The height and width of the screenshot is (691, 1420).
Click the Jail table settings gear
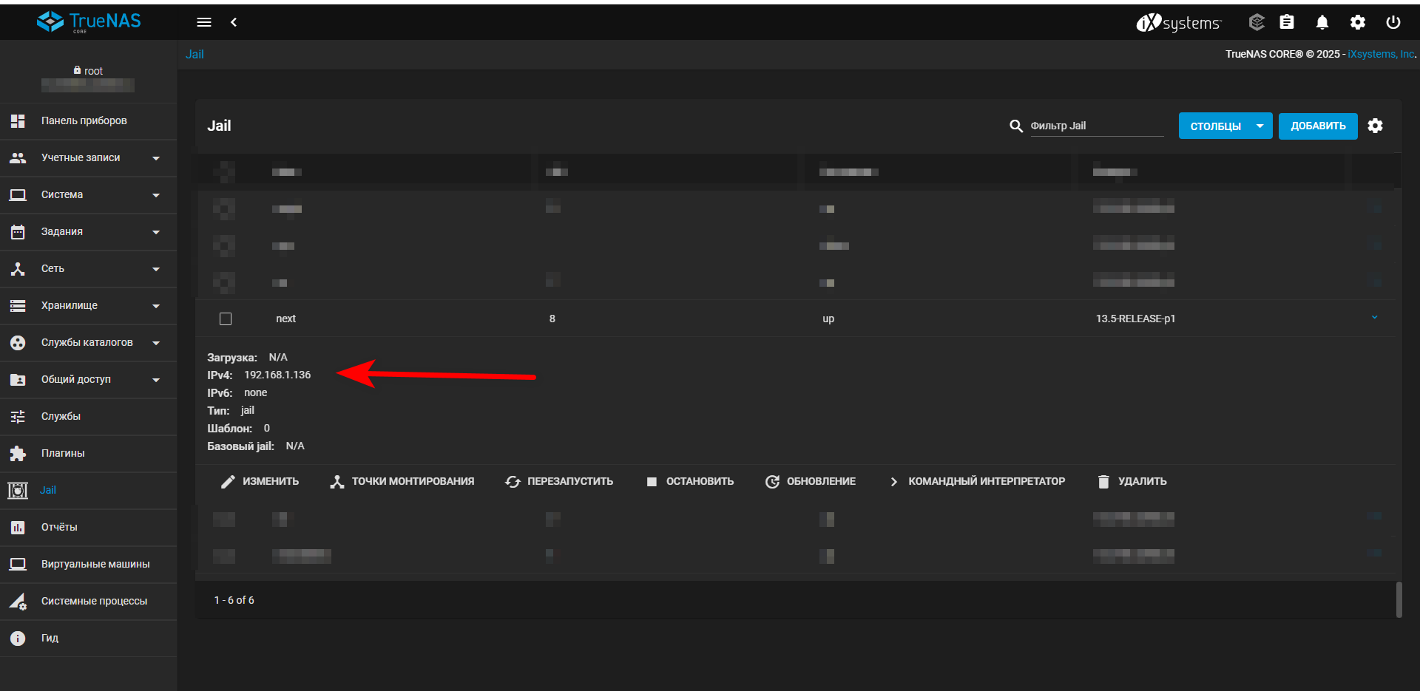click(x=1376, y=126)
